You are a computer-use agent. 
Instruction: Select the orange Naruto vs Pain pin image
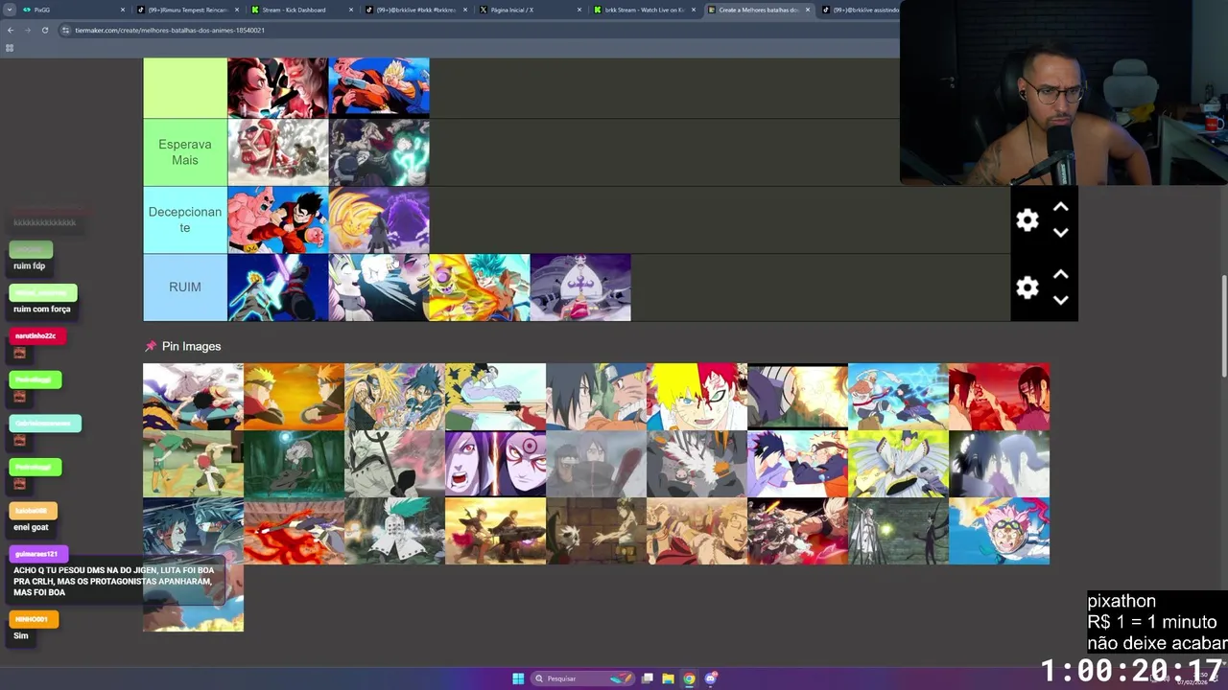click(294, 397)
